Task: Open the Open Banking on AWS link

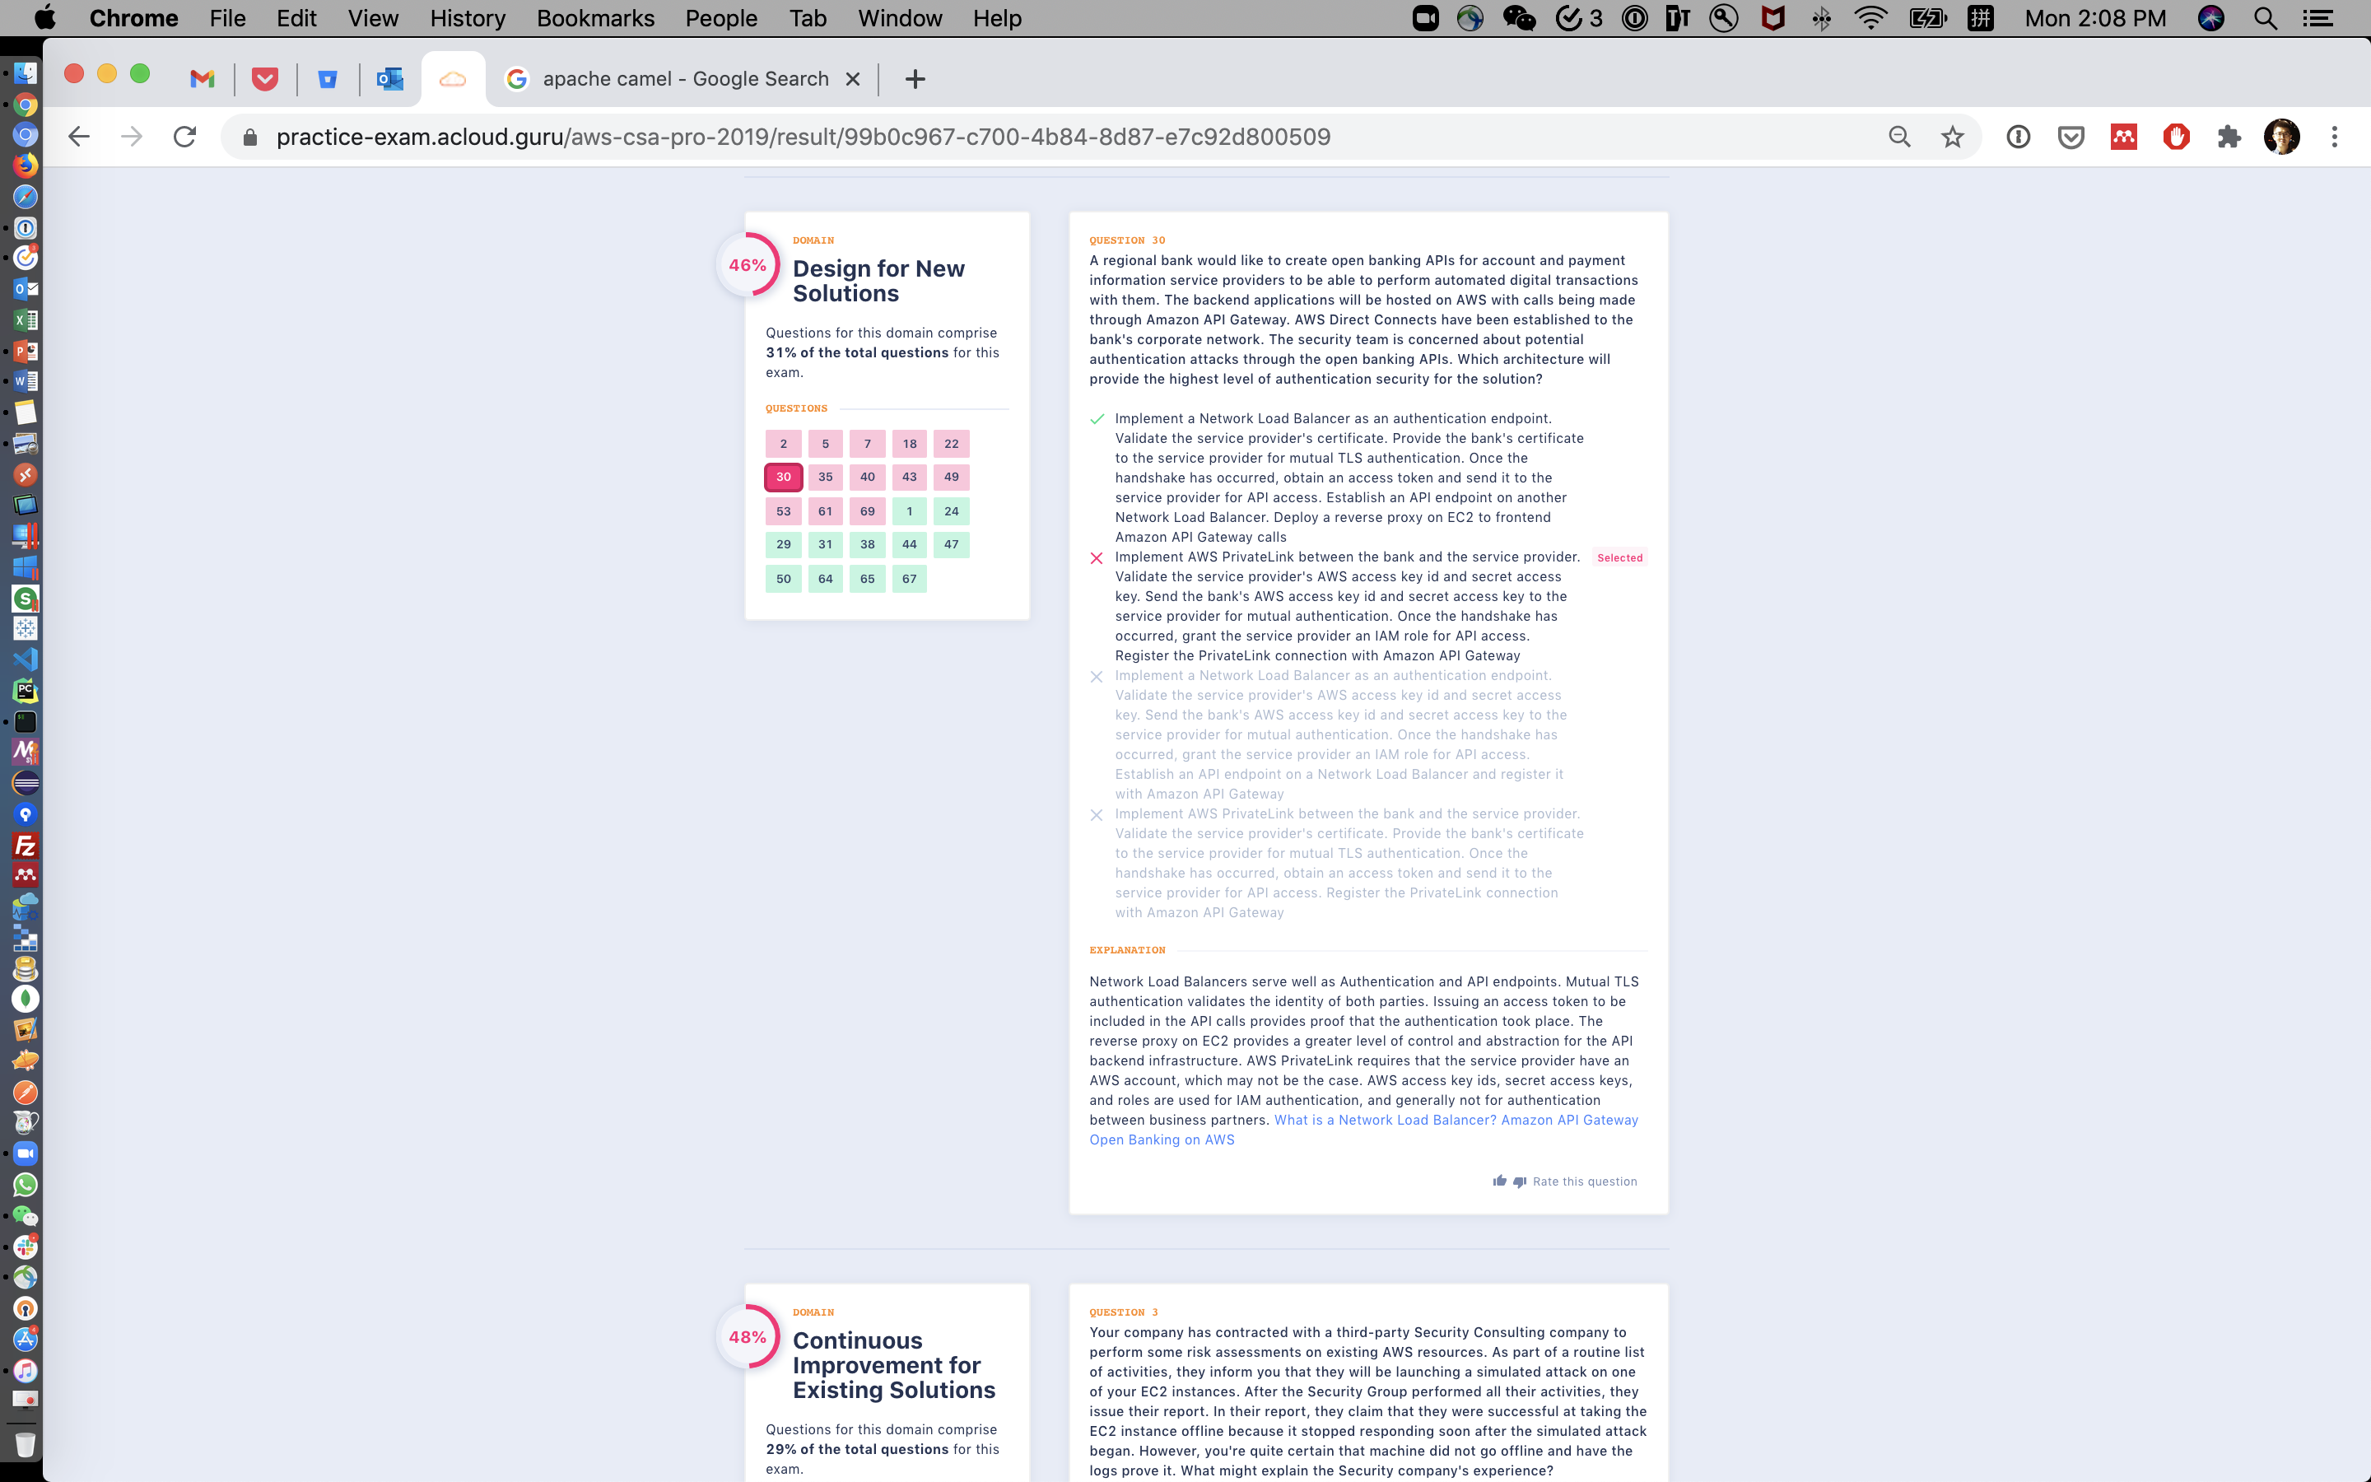Action: click(x=1161, y=1140)
